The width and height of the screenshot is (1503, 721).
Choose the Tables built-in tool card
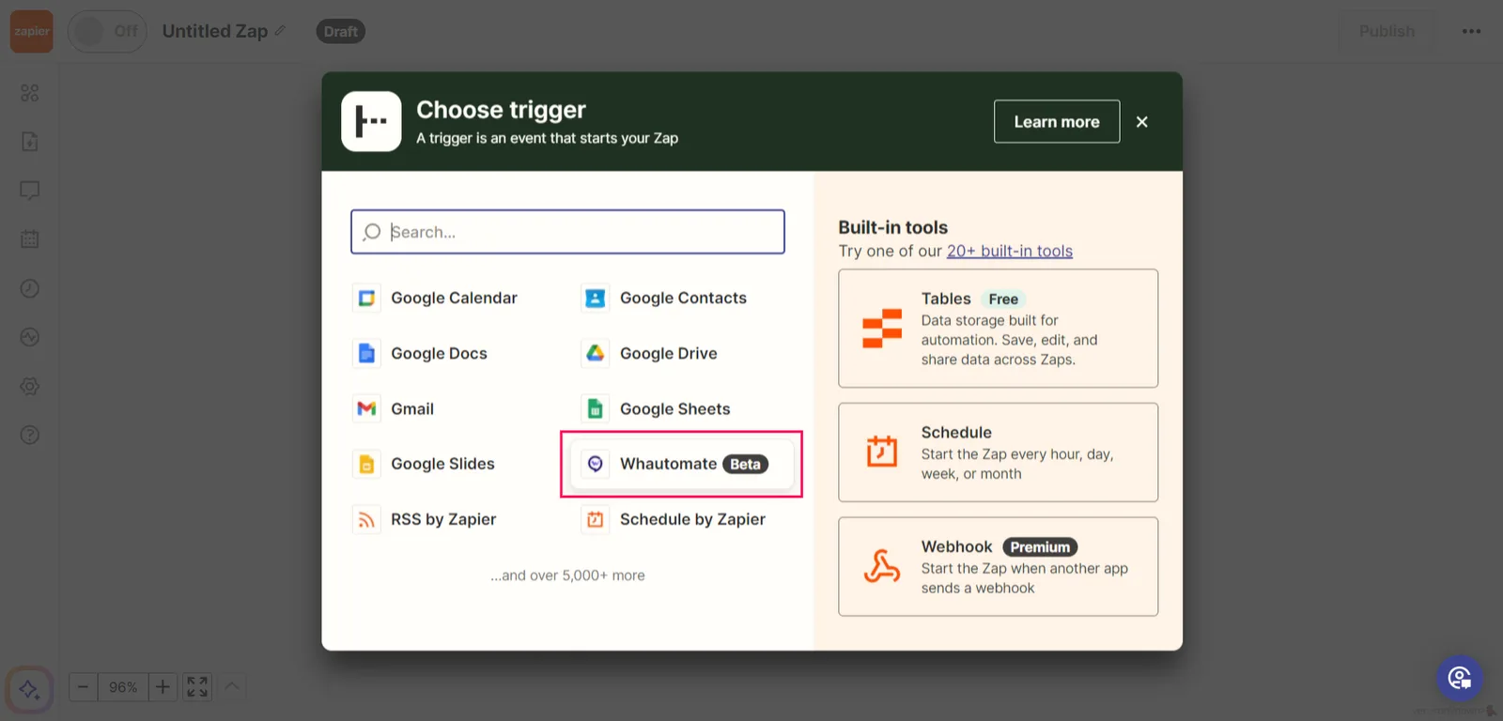(998, 329)
